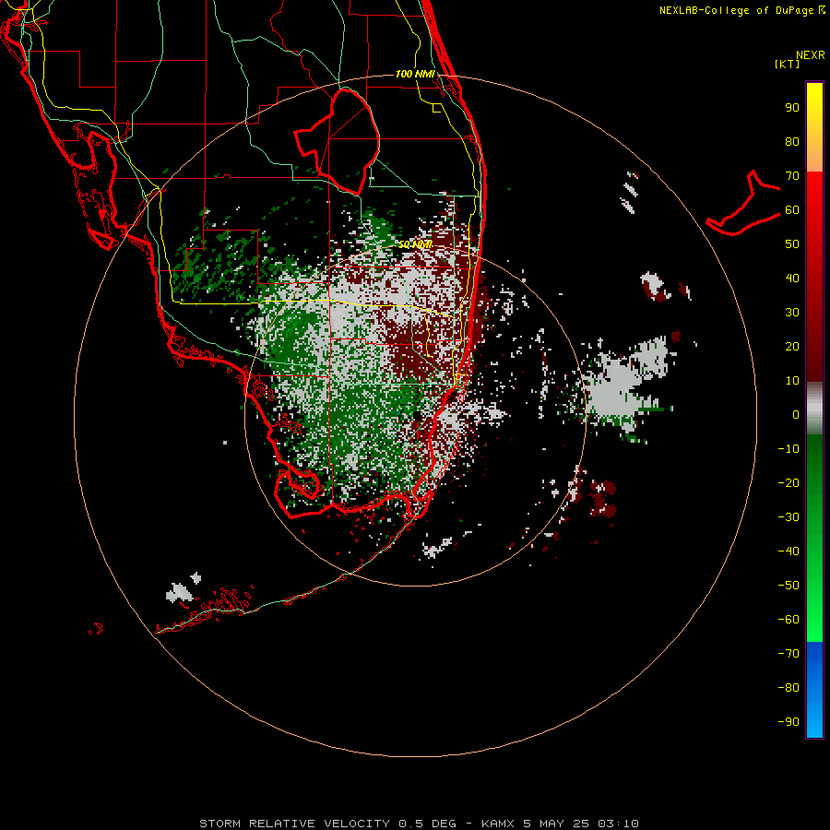The height and width of the screenshot is (830, 830).
Task: Click the -90 scale value
Action: pyautogui.click(x=788, y=722)
